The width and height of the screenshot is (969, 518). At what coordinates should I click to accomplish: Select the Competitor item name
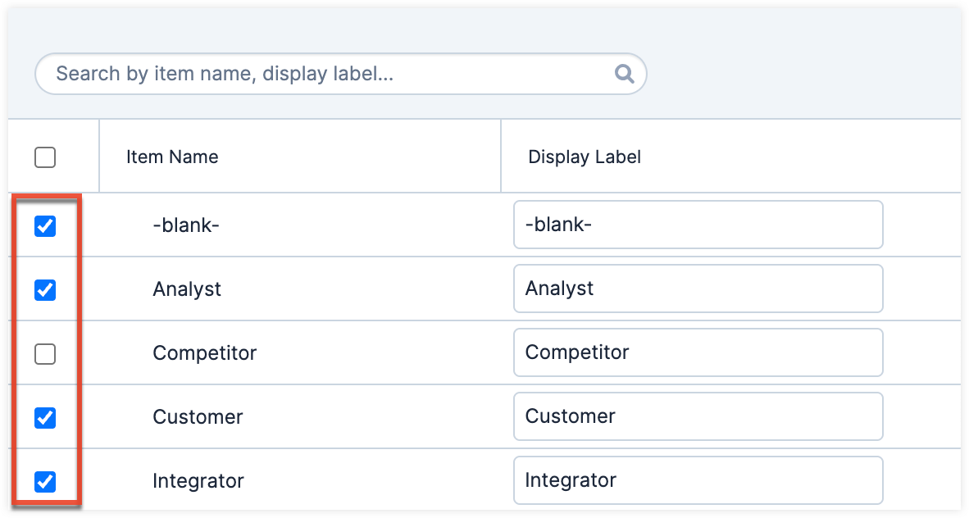204,353
